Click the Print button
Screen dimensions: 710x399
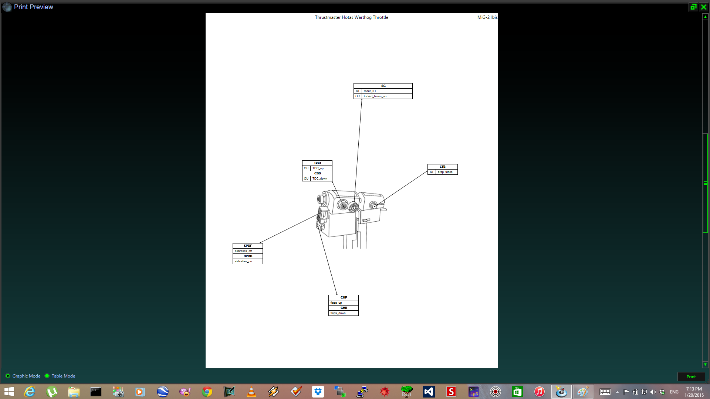[x=691, y=376]
